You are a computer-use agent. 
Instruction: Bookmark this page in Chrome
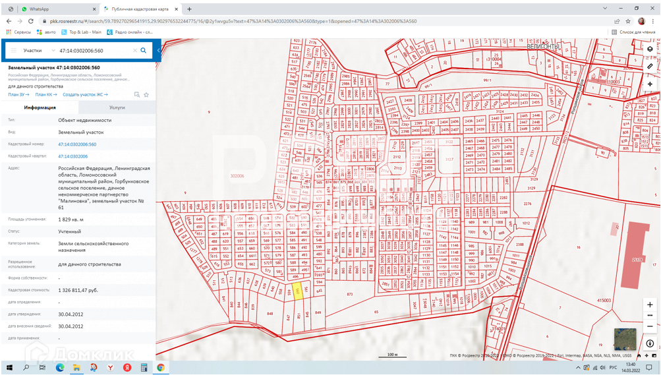pos(628,21)
